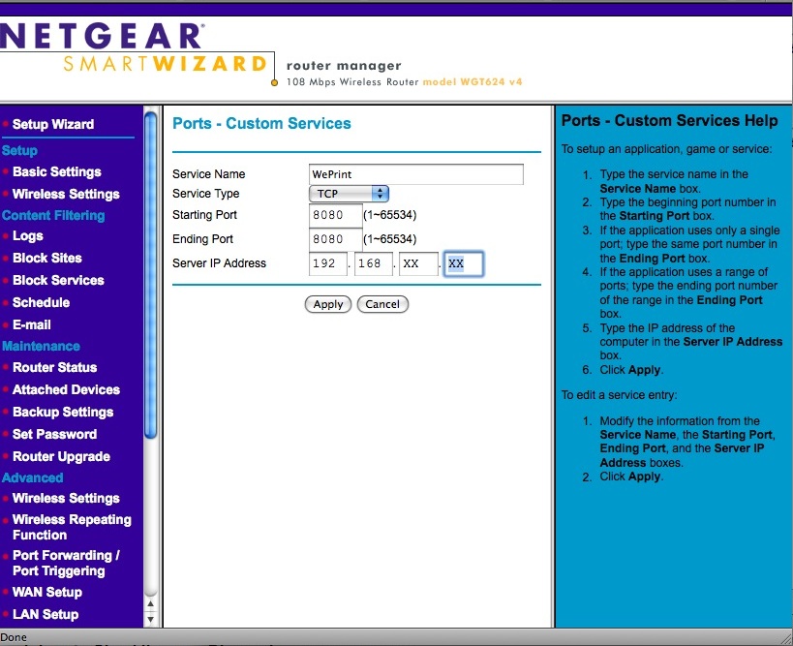Select the second IP octet field 168
The image size is (793, 646).
pos(373,263)
